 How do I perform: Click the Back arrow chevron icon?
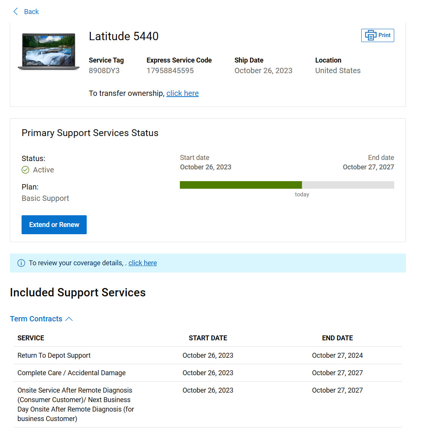(16, 11)
